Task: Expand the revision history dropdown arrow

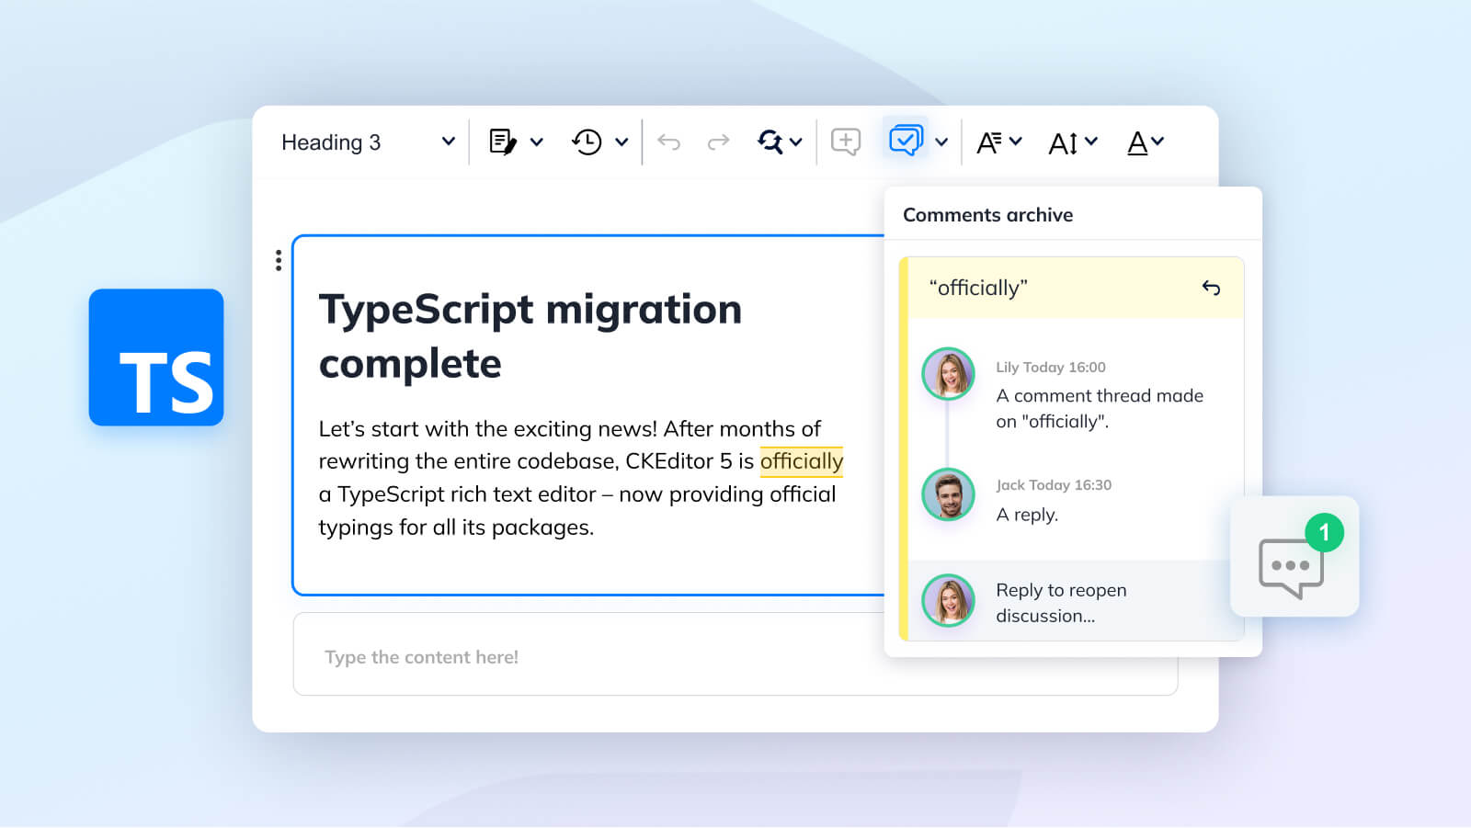Action: pyautogui.click(x=621, y=142)
